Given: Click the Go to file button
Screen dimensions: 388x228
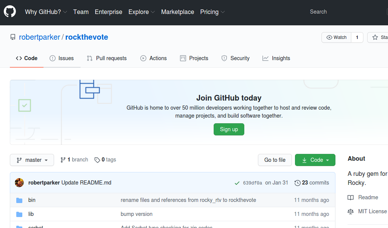Looking at the screenshot, I should click(275, 160).
